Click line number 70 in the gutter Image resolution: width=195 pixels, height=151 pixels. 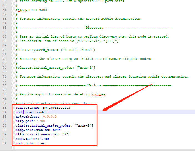click(4, 50)
